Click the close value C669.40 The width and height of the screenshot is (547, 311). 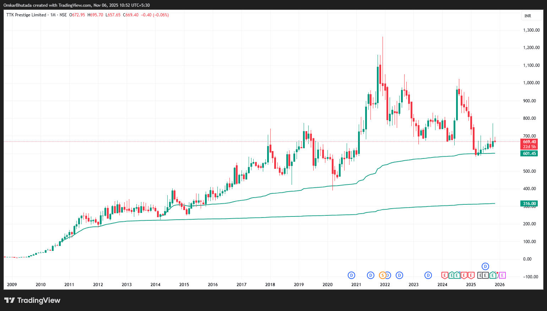[x=131, y=15]
